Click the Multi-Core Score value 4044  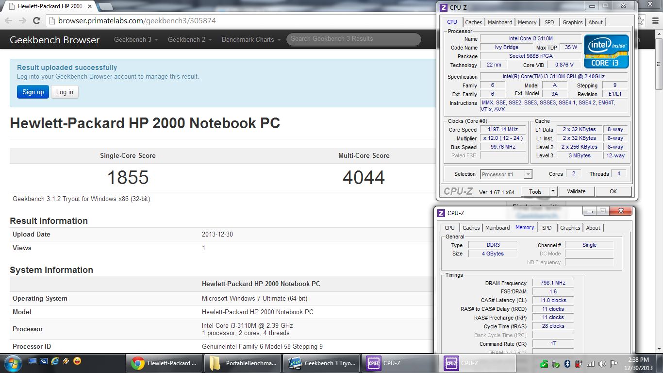pos(364,178)
